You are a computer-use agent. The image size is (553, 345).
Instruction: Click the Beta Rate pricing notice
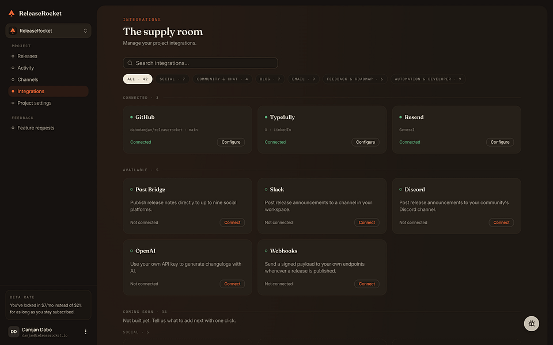[x=48, y=305]
